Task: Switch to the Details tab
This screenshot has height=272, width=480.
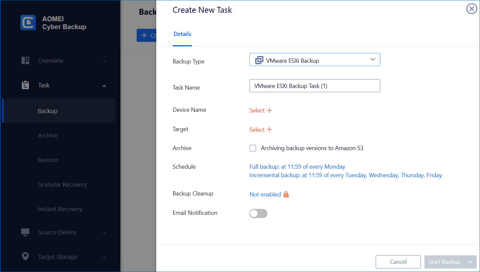Action: pos(182,34)
